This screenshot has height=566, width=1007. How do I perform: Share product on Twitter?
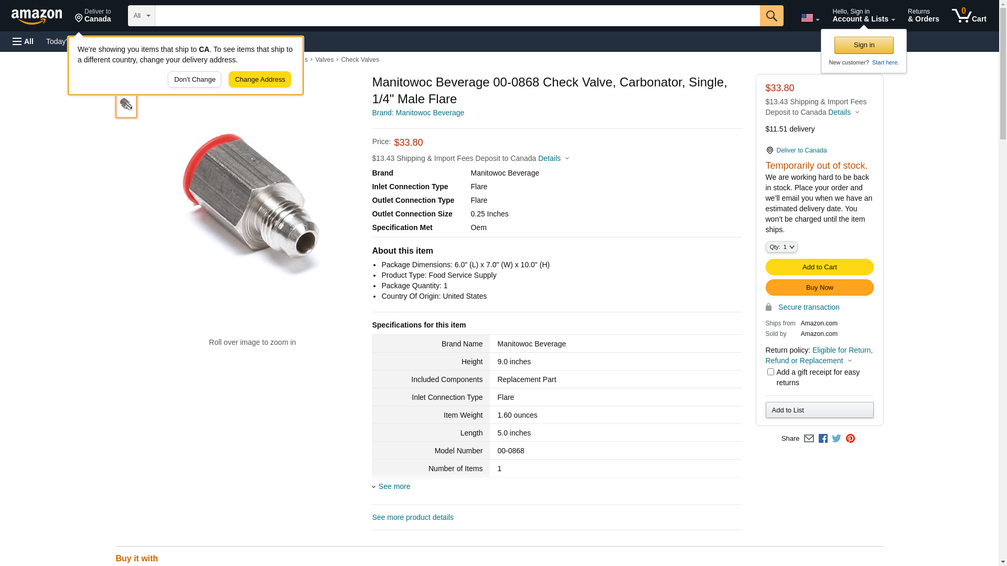(837, 439)
